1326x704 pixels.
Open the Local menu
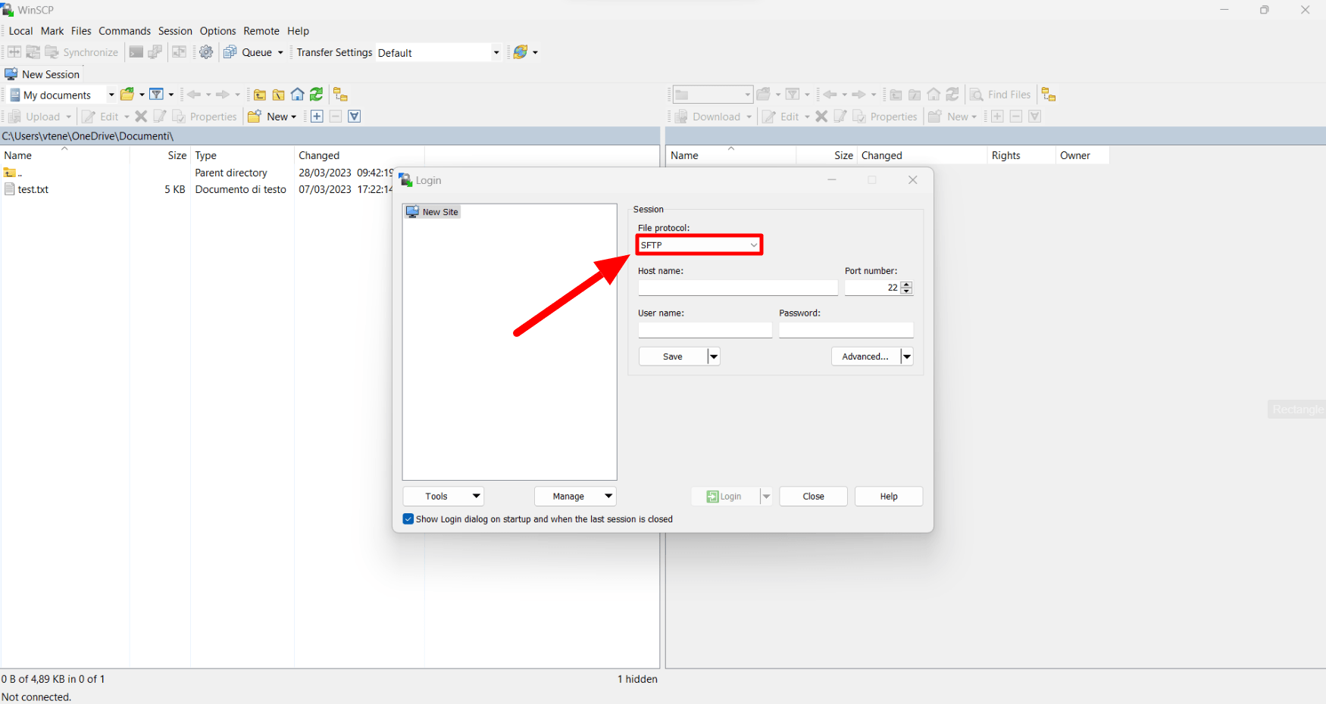[20, 31]
